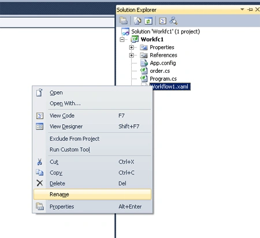
Task: Click the Solution Explorer title bar text
Action: [x=136, y=10]
